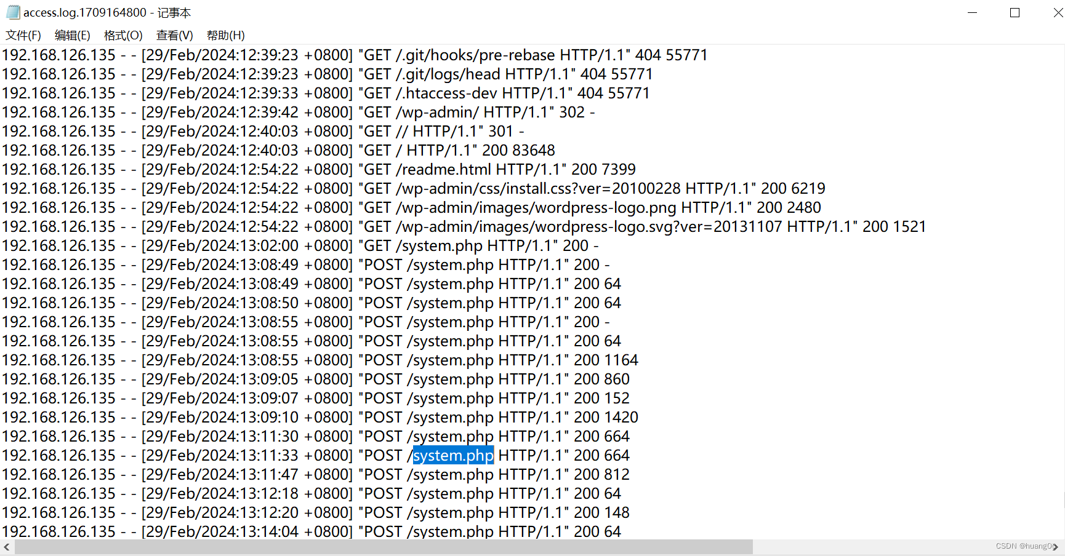Click the /.git/hooks/pre-rebase log line
1065x556 pixels.
click(355, 55)
